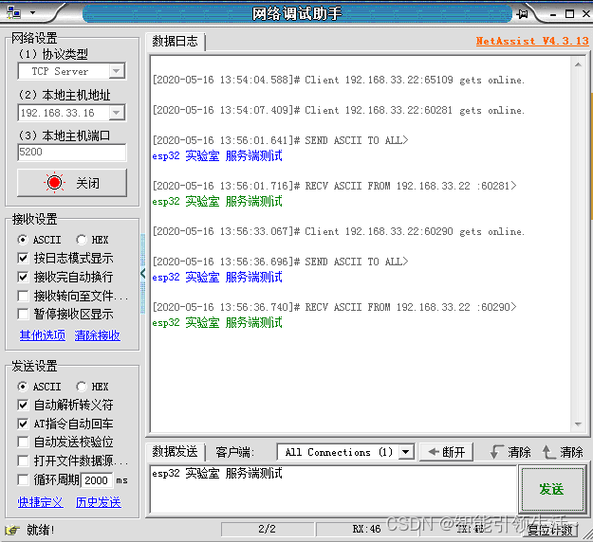The height and width of the screenshot is (542, 593).
Task: Open the NetAssist V4.3.13 link
Action: pos(532,41)
